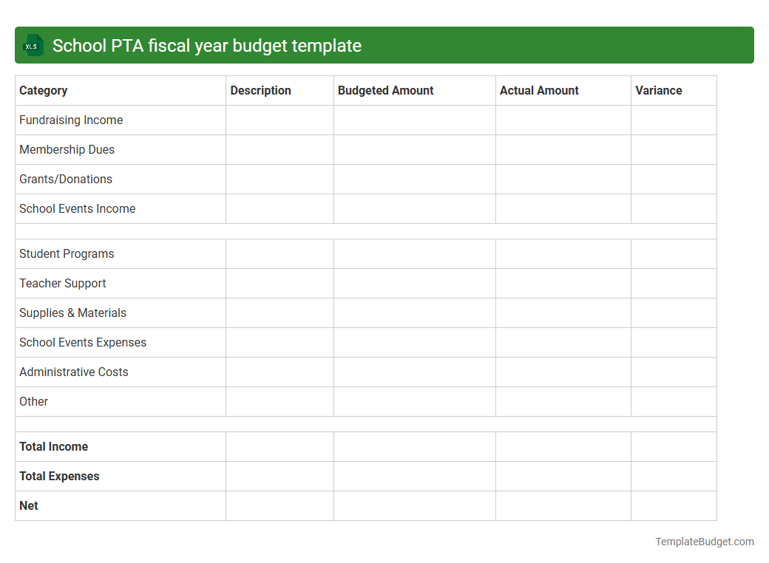This screenshot has width=769, height=563.
Task: Select the Teacher Support cell
Action: coord(62,283)
